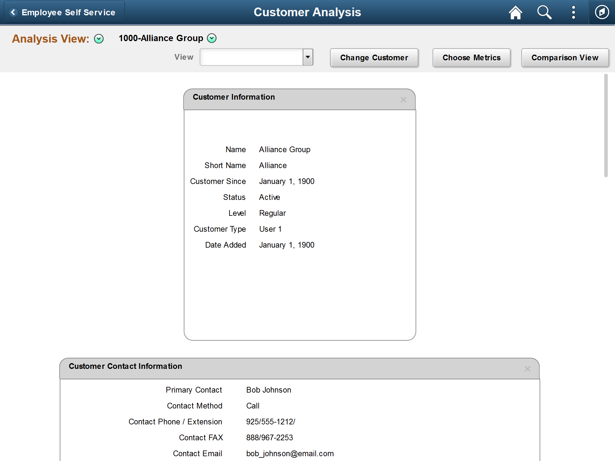
Task: Open the View combo box dropdown
Action: click(307, 57)
